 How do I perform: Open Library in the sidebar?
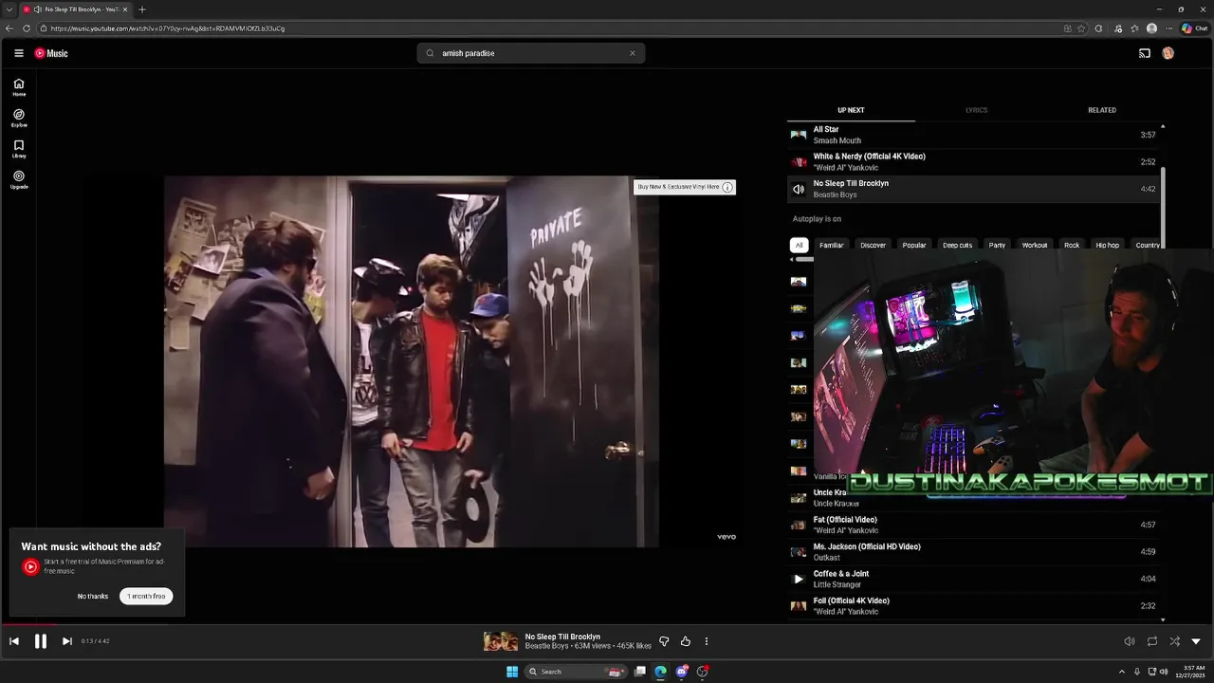tap(19, 149)
